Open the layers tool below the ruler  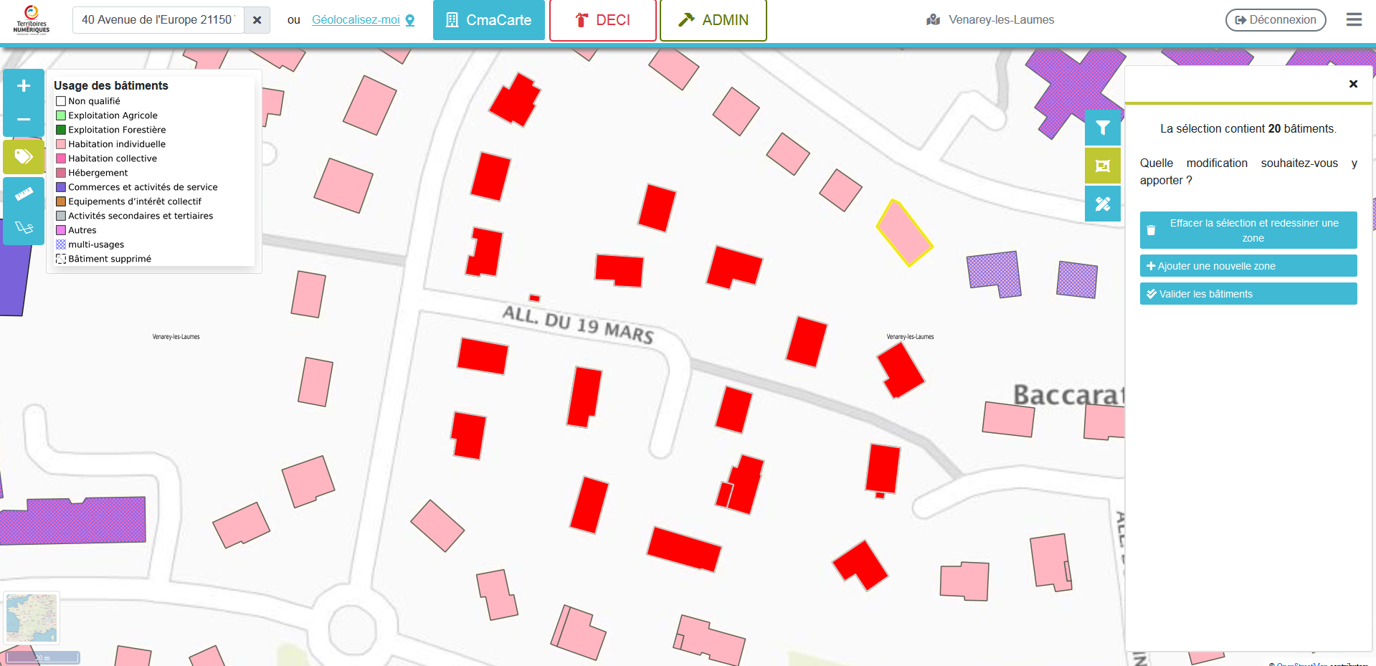24,228
